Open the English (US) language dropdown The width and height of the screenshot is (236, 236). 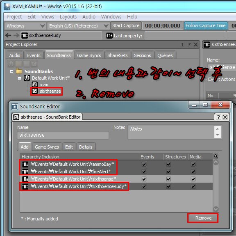pos(78,26)
